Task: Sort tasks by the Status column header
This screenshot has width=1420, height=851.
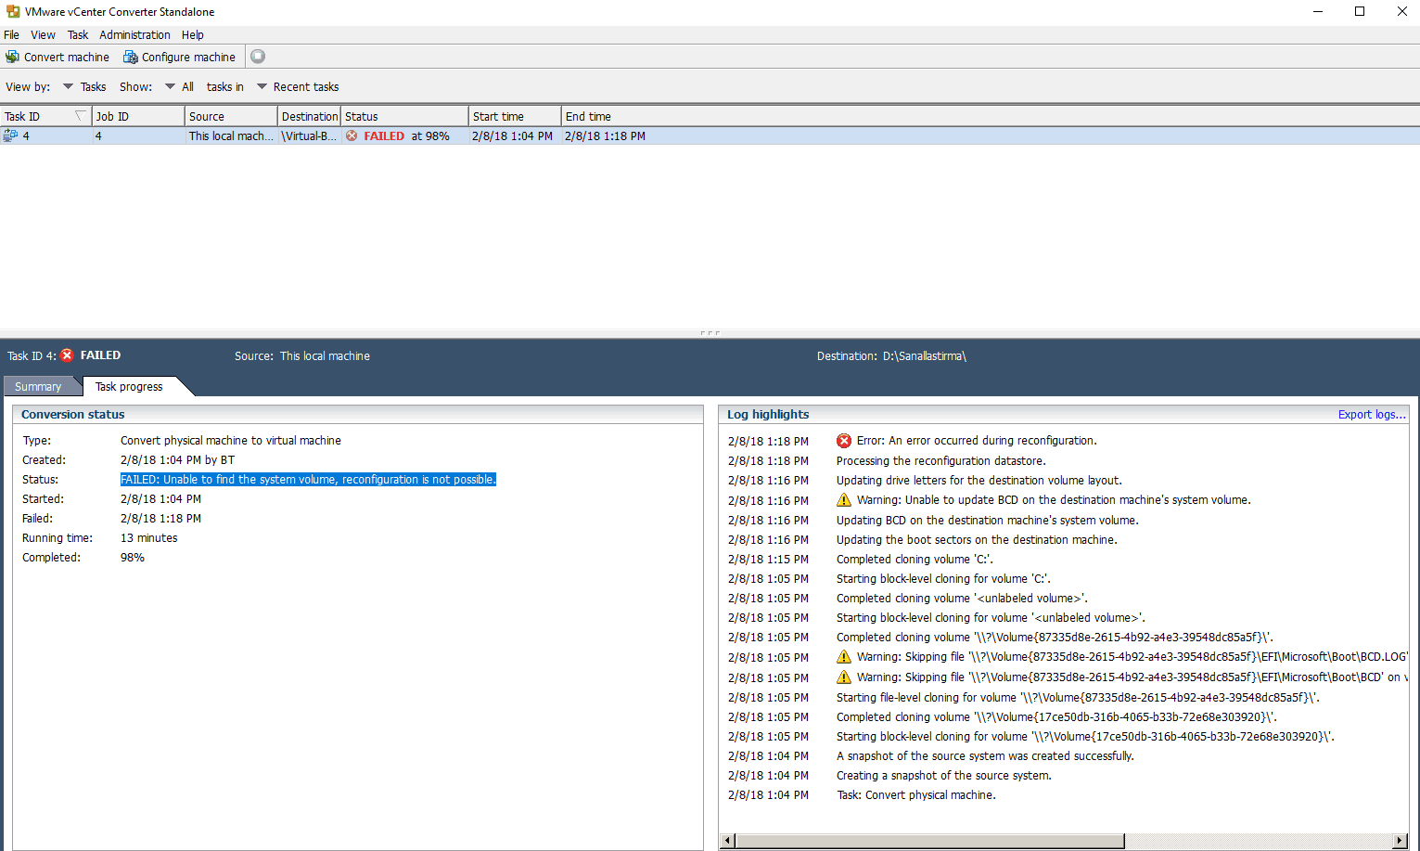Action: coord(403,116)
